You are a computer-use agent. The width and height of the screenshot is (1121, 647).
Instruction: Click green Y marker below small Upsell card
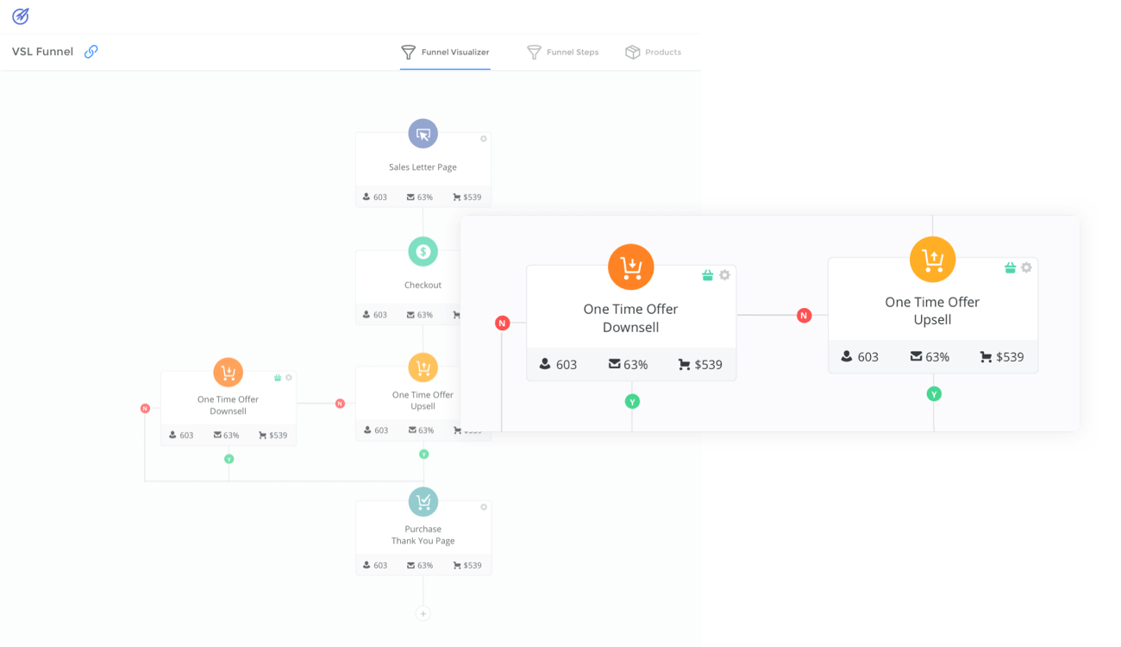point(423,454)
